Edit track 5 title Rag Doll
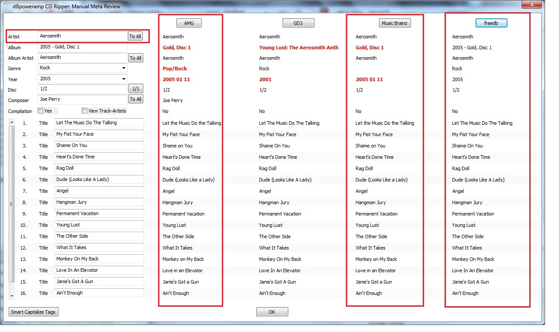The image size is (559, 332). pos(99,168)
